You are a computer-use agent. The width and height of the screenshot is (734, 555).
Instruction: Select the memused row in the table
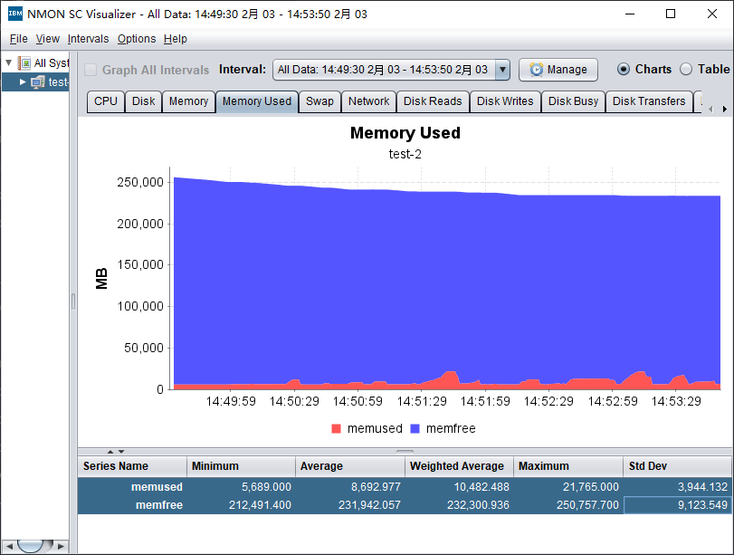[x=405, y=487]
